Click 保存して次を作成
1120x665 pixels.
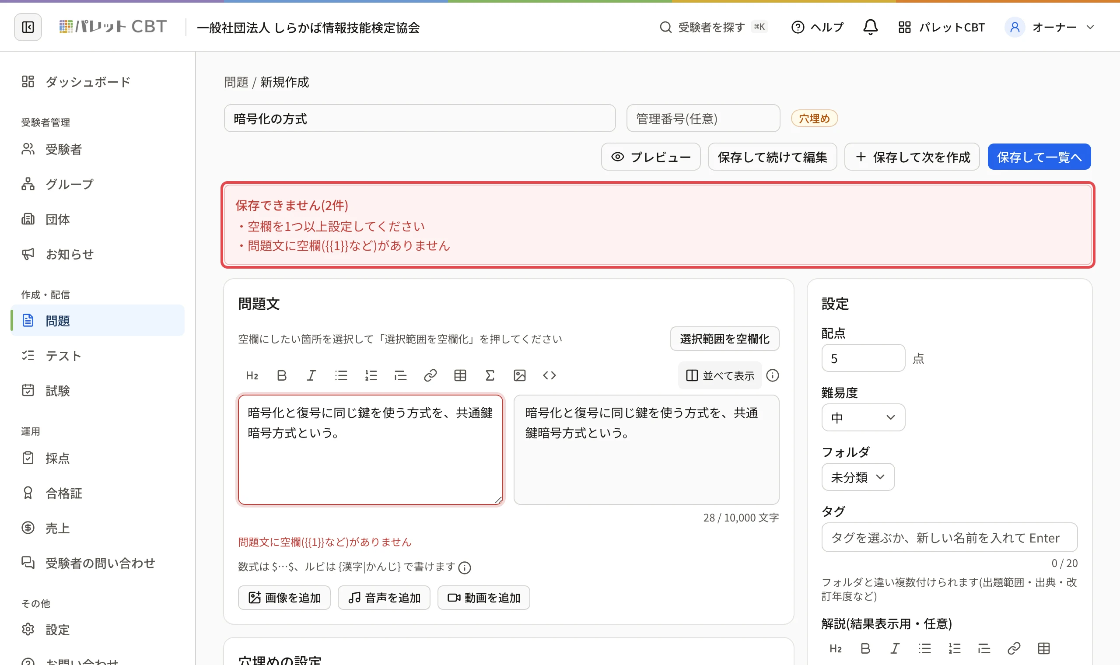pos(912,157)
